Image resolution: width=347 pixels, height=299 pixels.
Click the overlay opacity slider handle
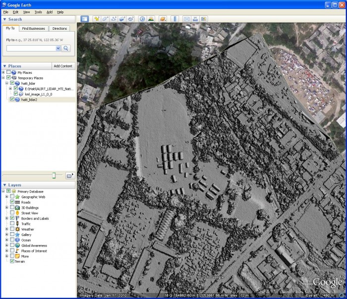click(x=54, y=176)
